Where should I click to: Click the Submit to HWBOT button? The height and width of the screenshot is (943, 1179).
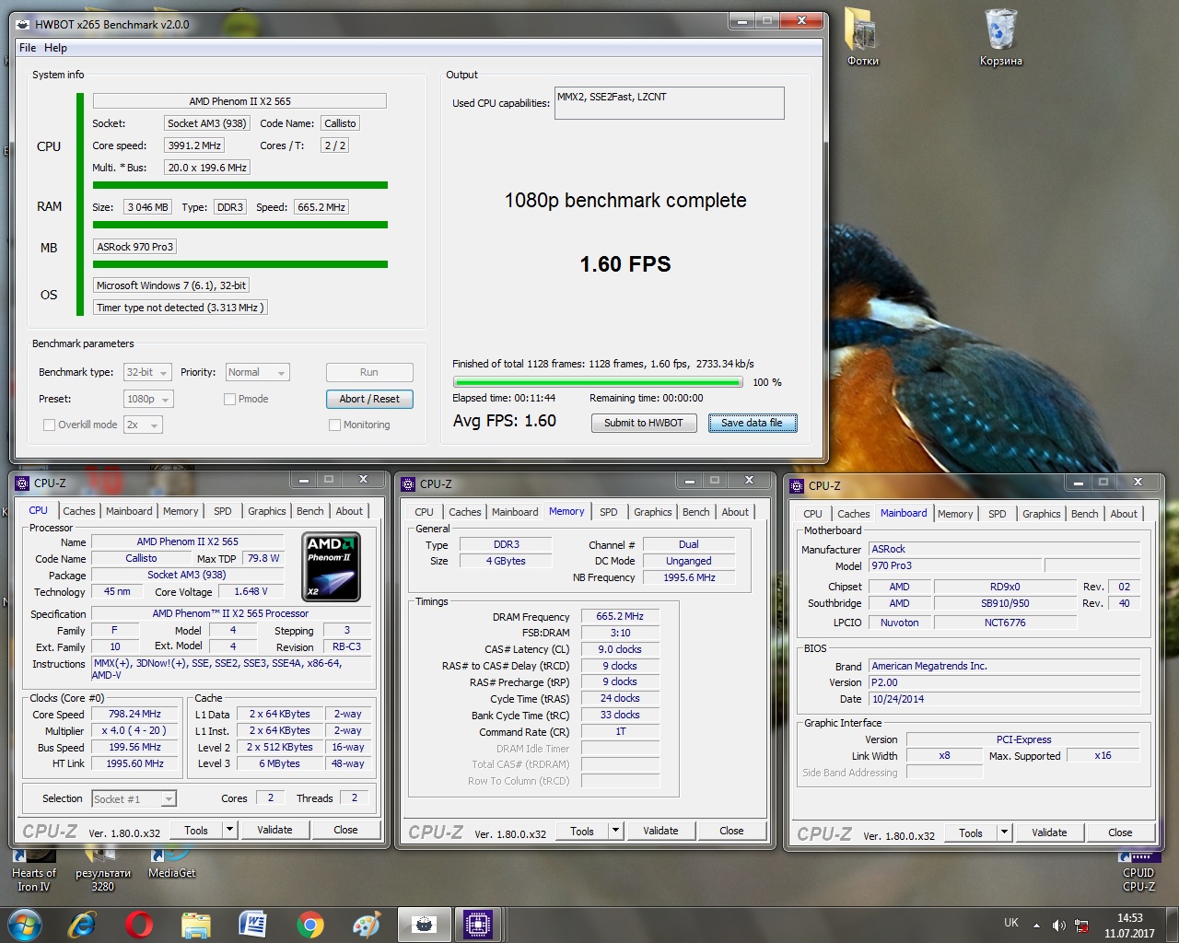pos(644,423)
